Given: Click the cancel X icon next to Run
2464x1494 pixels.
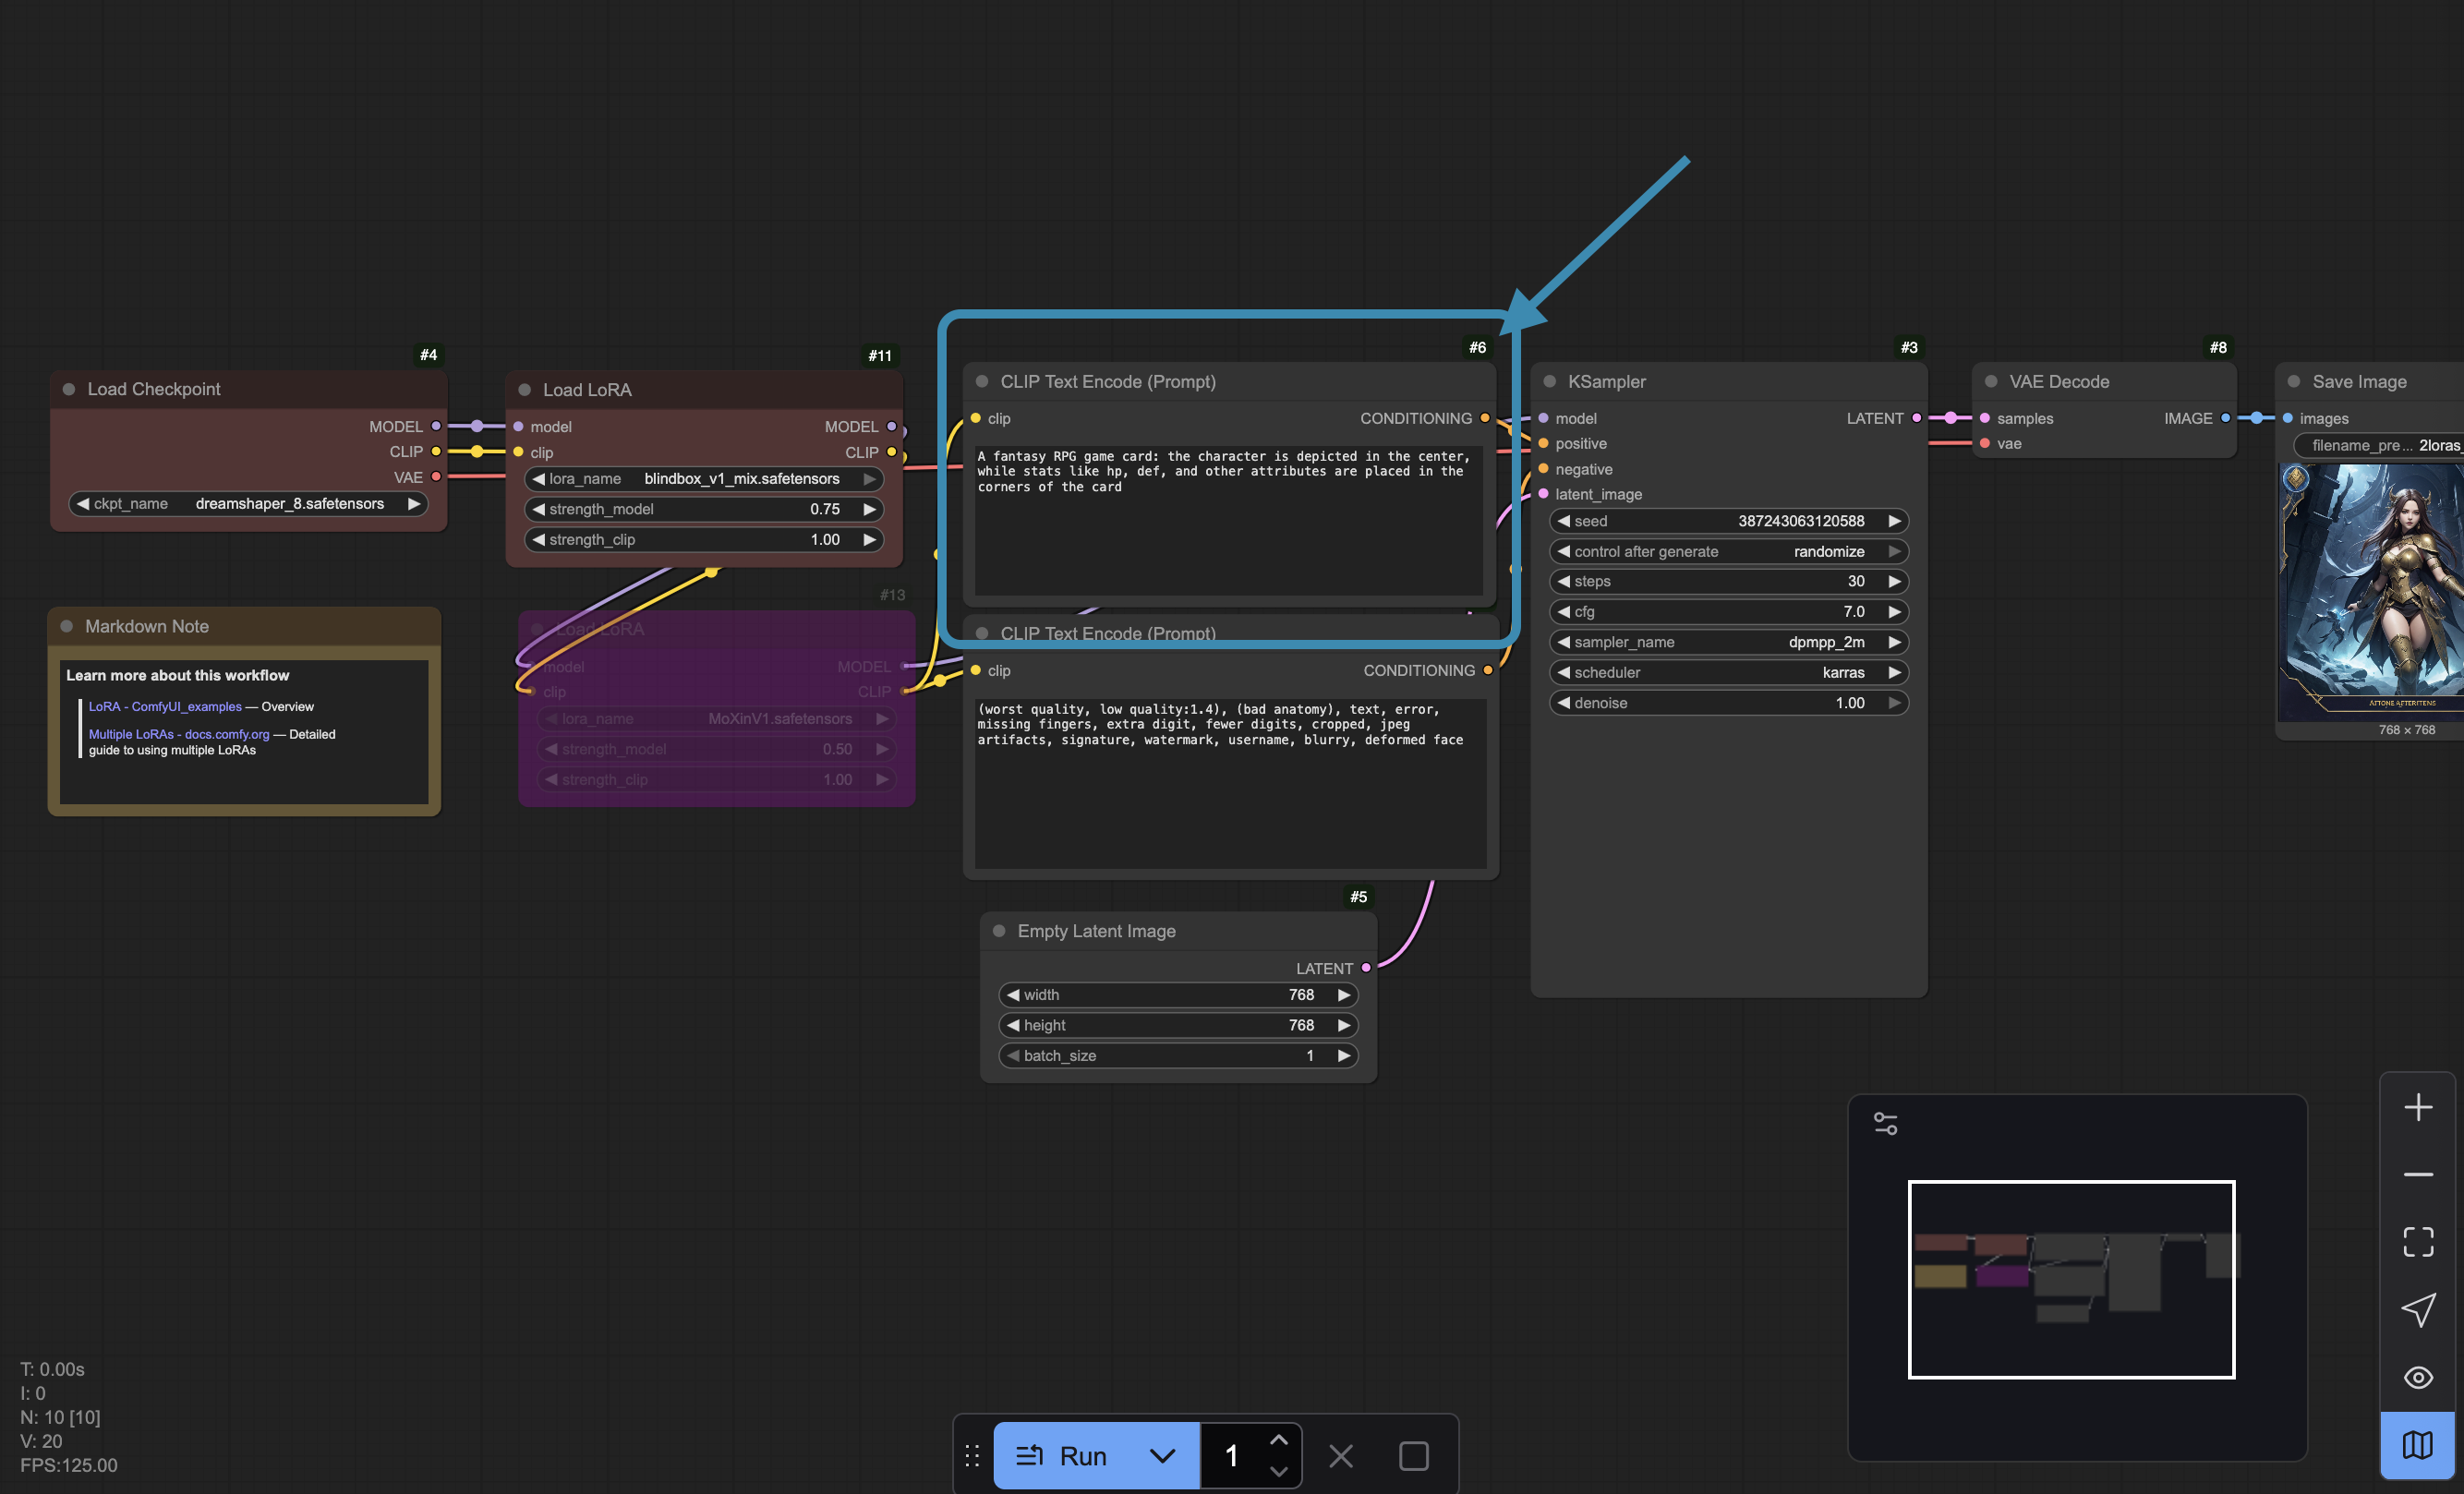Looking at the screenshot, I should tap(1340, 1456).
